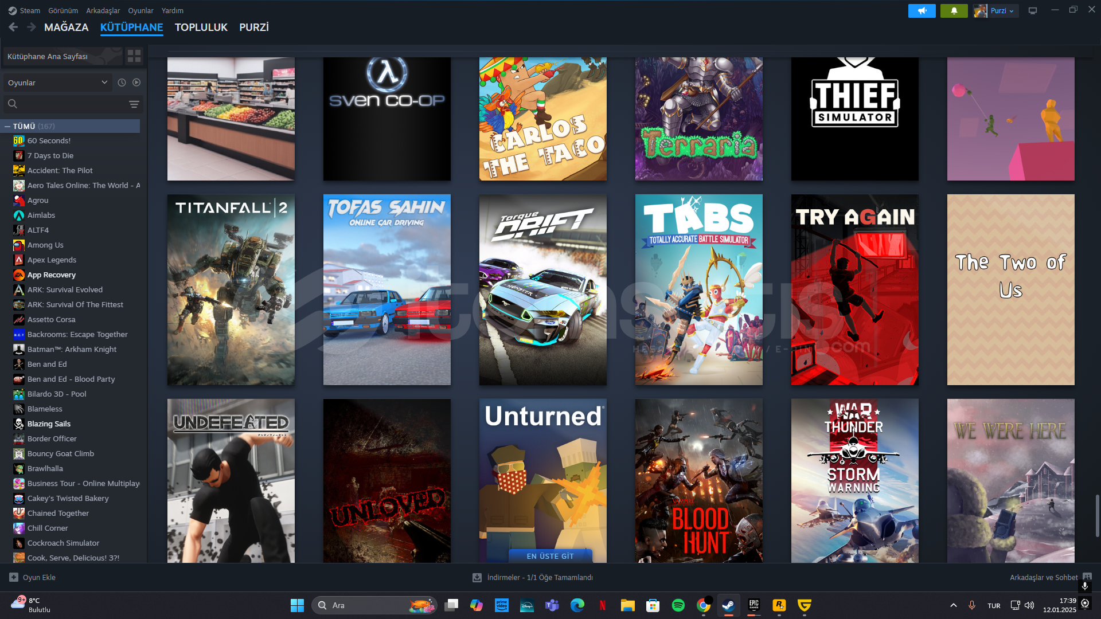Viewport: 1101px width, 619px height.
Task: Open the TABS game cover
Action: tap(699, 289)
